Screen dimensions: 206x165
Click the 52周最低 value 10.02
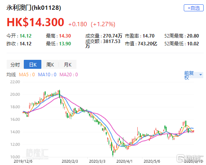(193, 44)
